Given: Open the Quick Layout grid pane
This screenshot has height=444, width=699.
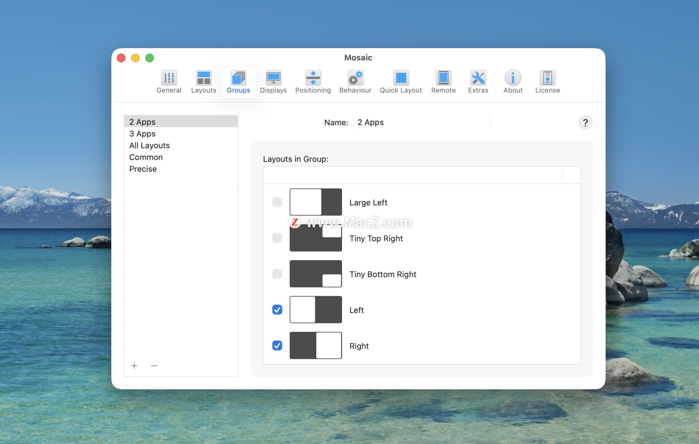Looking at the screenshot, I should 400,82.
